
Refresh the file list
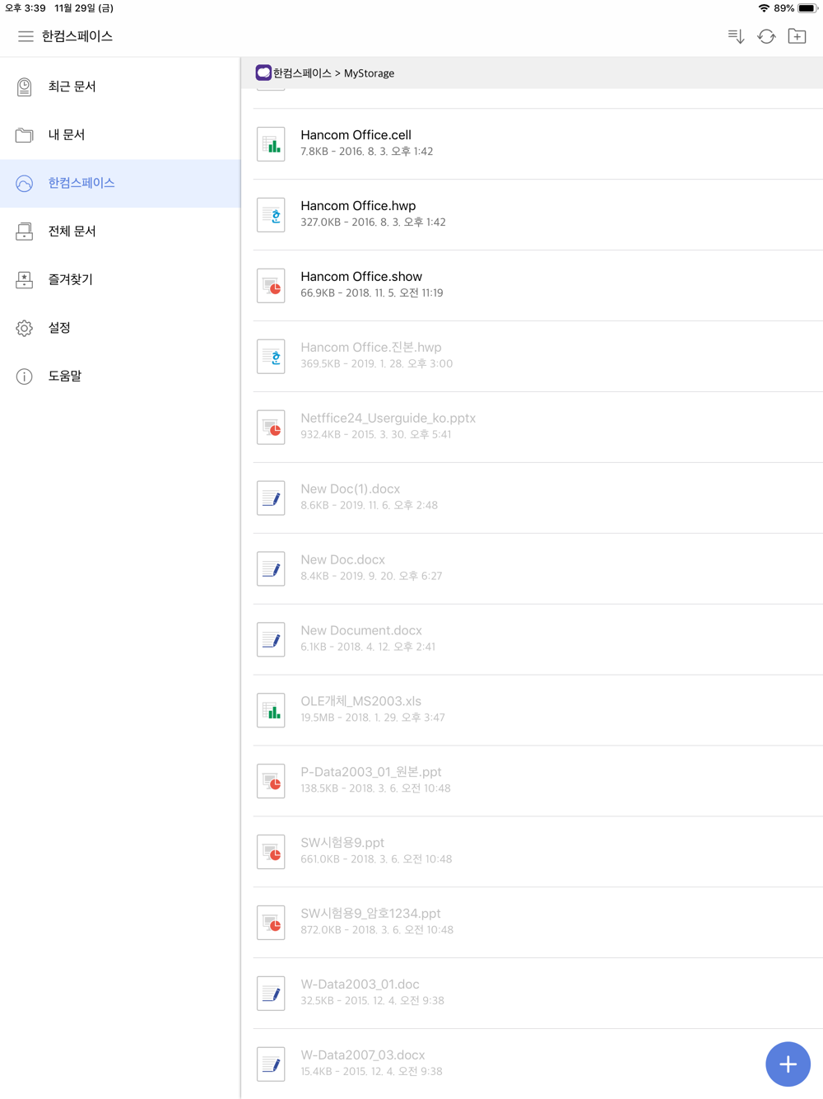[766, 36]
